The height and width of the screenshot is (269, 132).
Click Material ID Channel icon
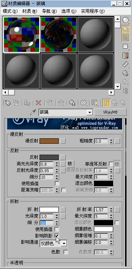(83, 103)
